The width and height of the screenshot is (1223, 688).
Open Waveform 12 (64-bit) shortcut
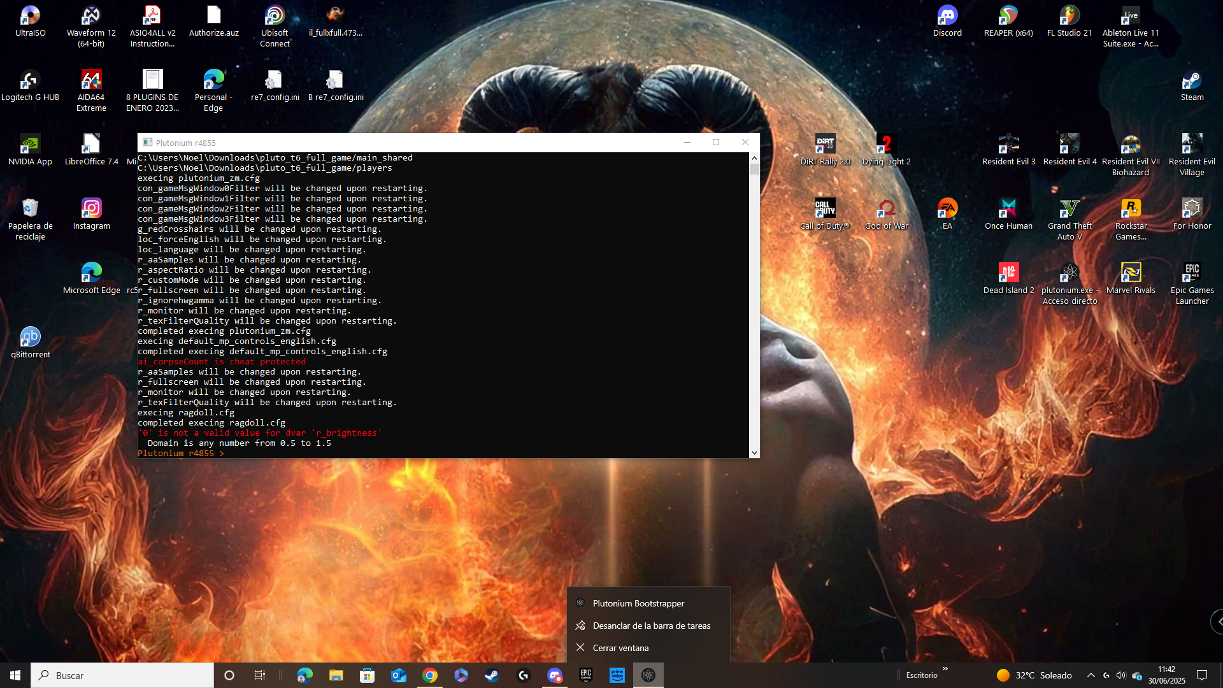(91, 27)
